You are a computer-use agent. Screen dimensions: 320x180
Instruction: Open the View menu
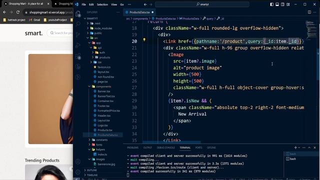coord(114,4)
